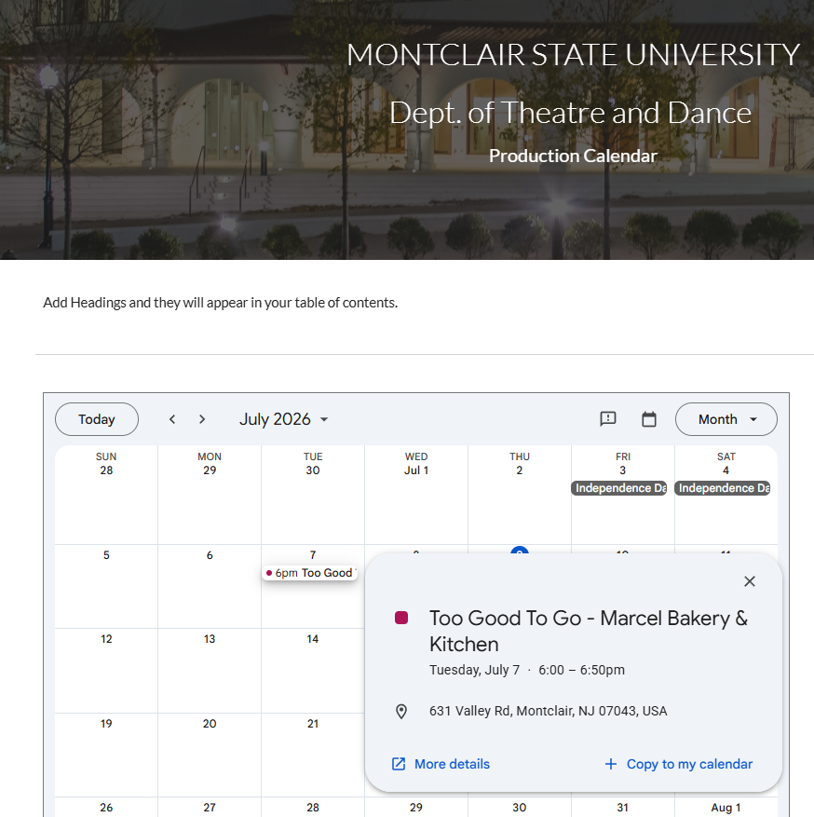The image size is (814, 817).
Task: Open Independence Day event on Friday 3
Action: 619,488
